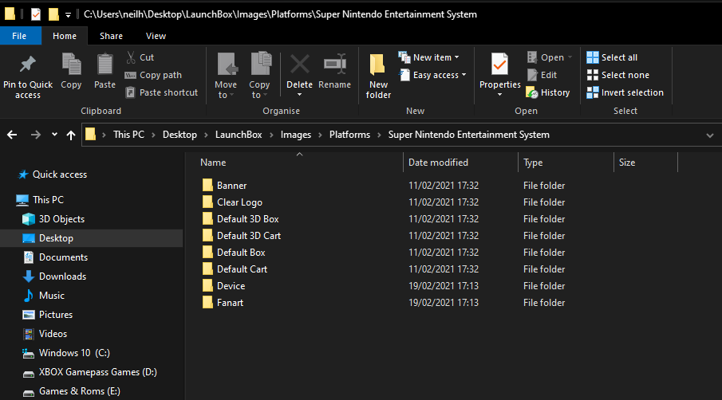This screenshot has width=722, height=400.
Task: Select the Cut scissors command
Action: (140, 57)
